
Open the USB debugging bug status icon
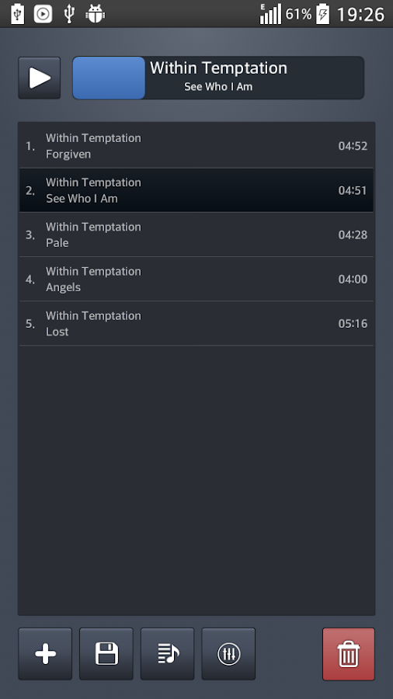95,14
